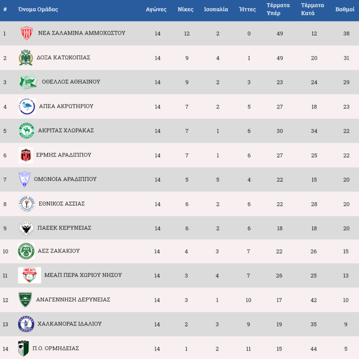Open the Ομόνοια Αραδίππου shield logo
Screen dimensions: 359x359
[24, 179]
